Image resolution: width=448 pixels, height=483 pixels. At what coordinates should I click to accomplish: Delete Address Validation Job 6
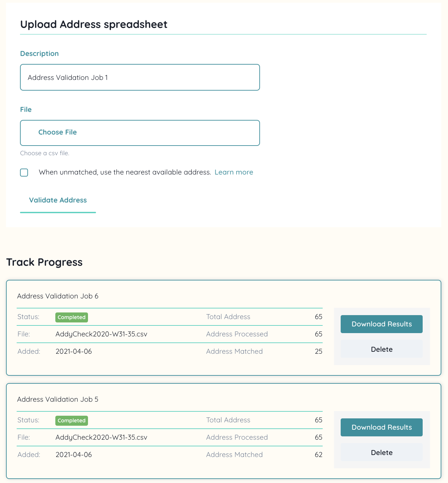381,349
